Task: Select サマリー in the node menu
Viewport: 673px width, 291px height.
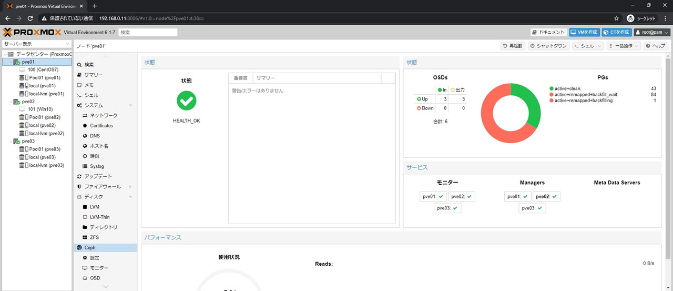Action: 93,75
